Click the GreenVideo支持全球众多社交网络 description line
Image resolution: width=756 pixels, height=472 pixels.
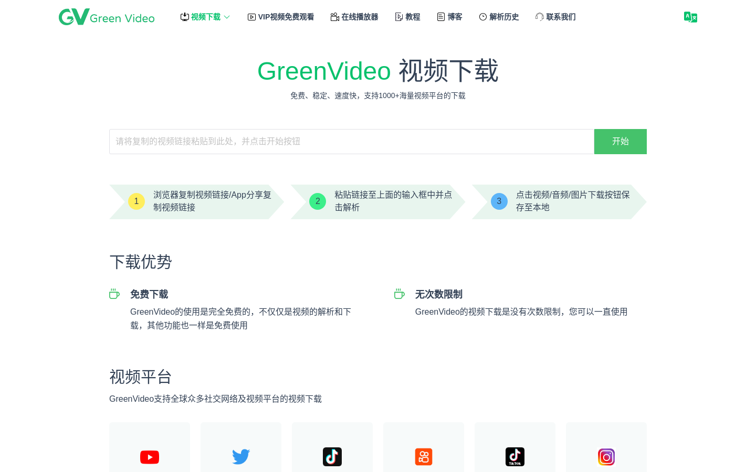click(x=215, y=399)
